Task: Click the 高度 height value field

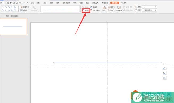Action: pos(149,7)
